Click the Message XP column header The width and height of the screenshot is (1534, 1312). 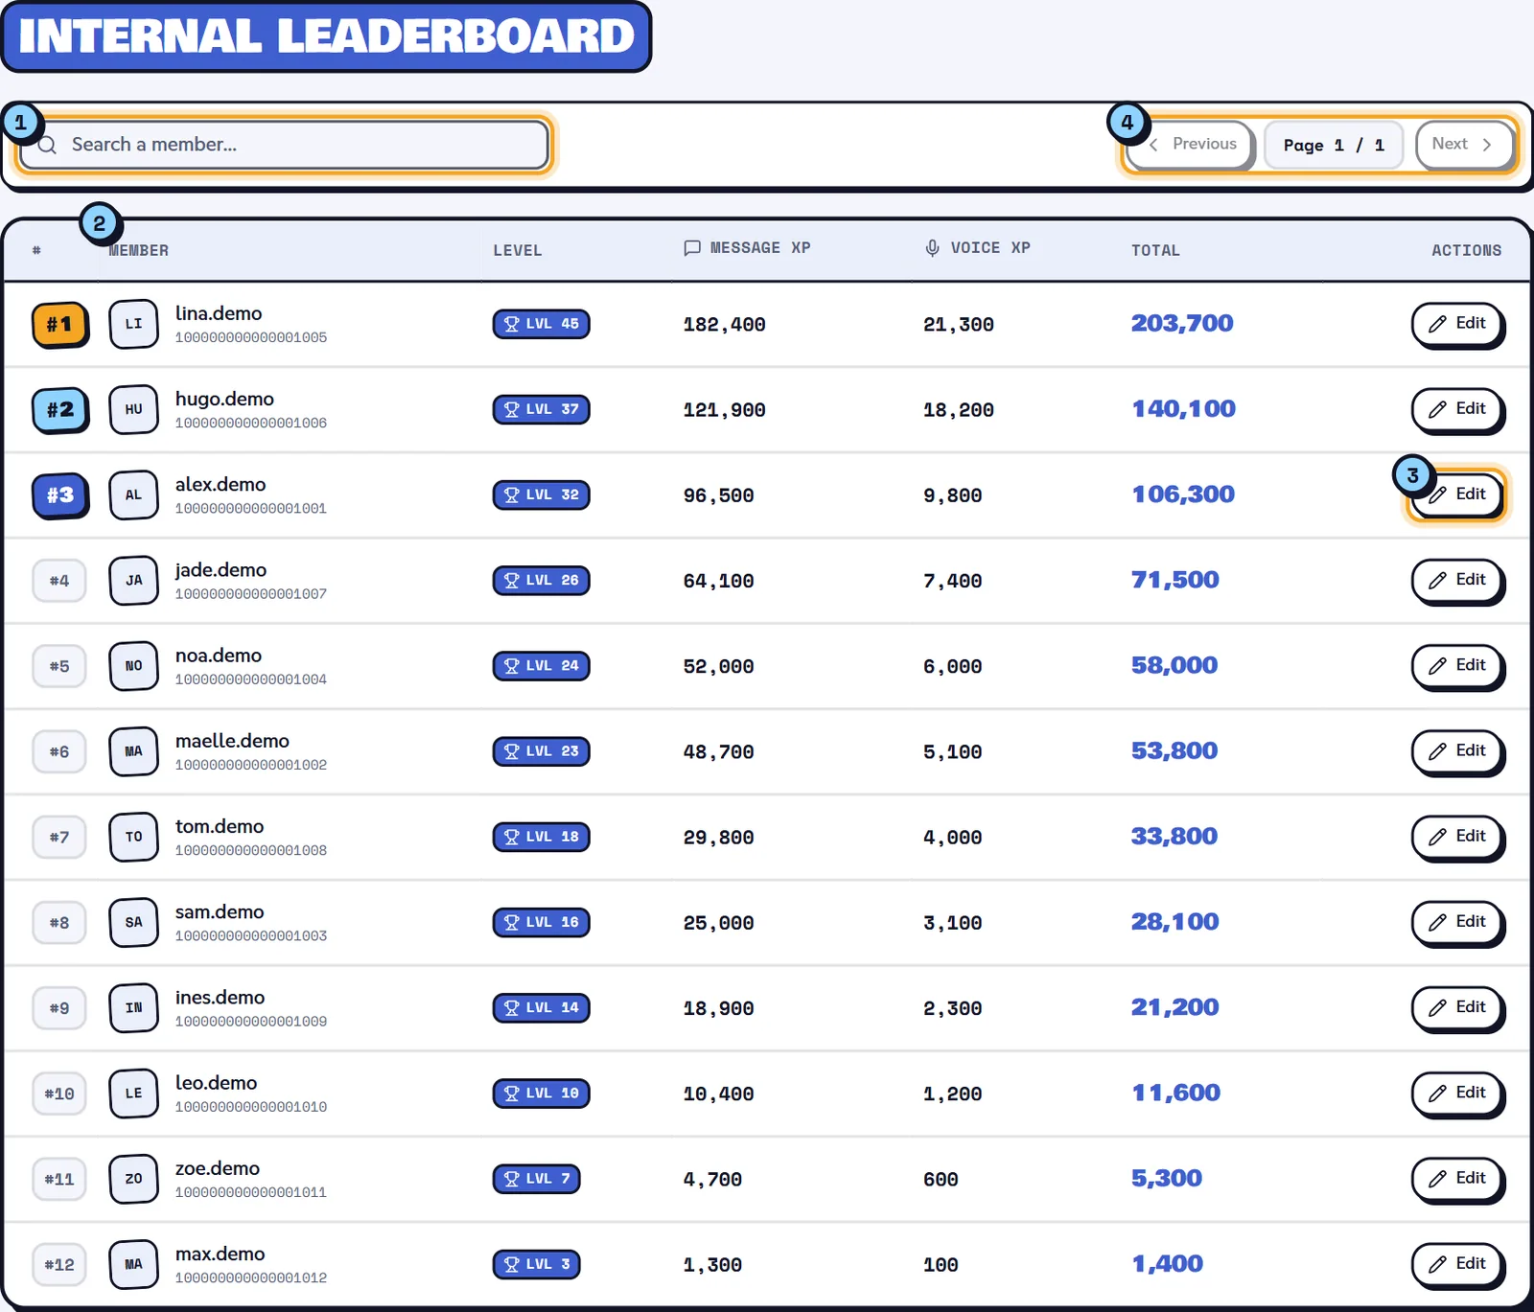pyautogui.click(x=748, y=248)
